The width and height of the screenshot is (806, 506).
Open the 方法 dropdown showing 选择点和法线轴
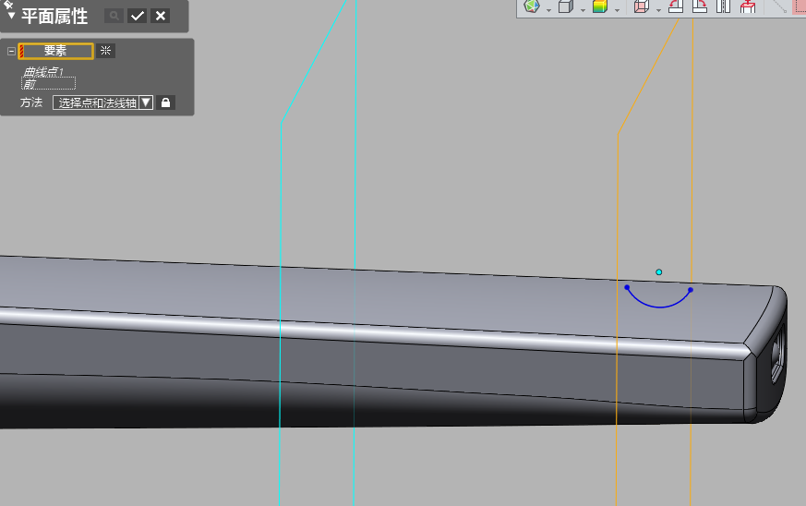tap(102, 102)
